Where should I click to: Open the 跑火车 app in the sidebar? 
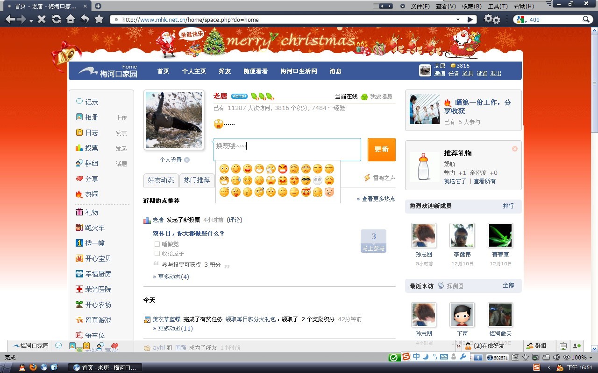(95, 228)
